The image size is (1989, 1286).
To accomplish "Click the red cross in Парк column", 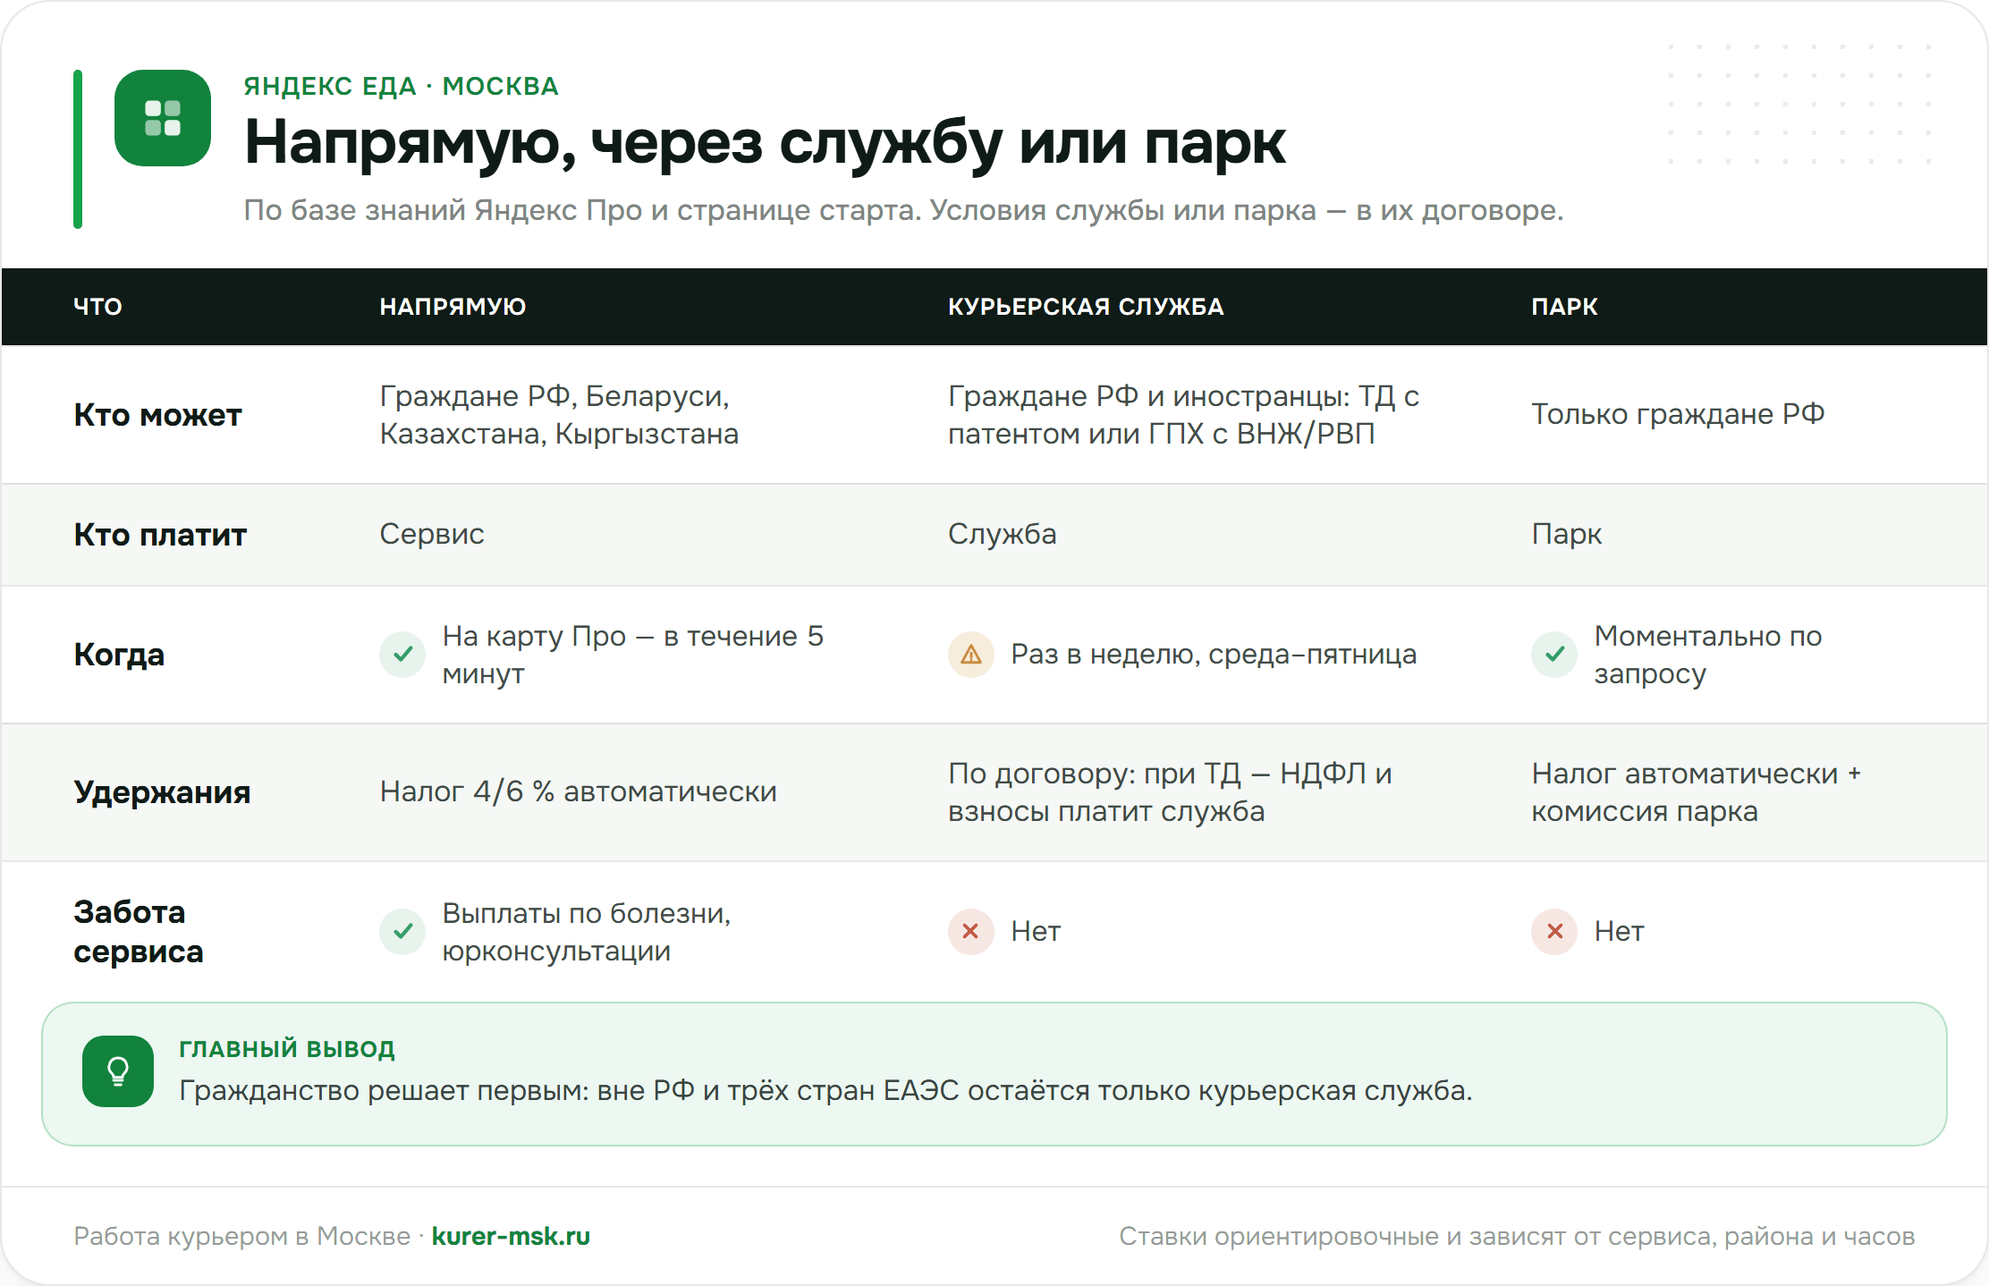I will [1554, 932].
